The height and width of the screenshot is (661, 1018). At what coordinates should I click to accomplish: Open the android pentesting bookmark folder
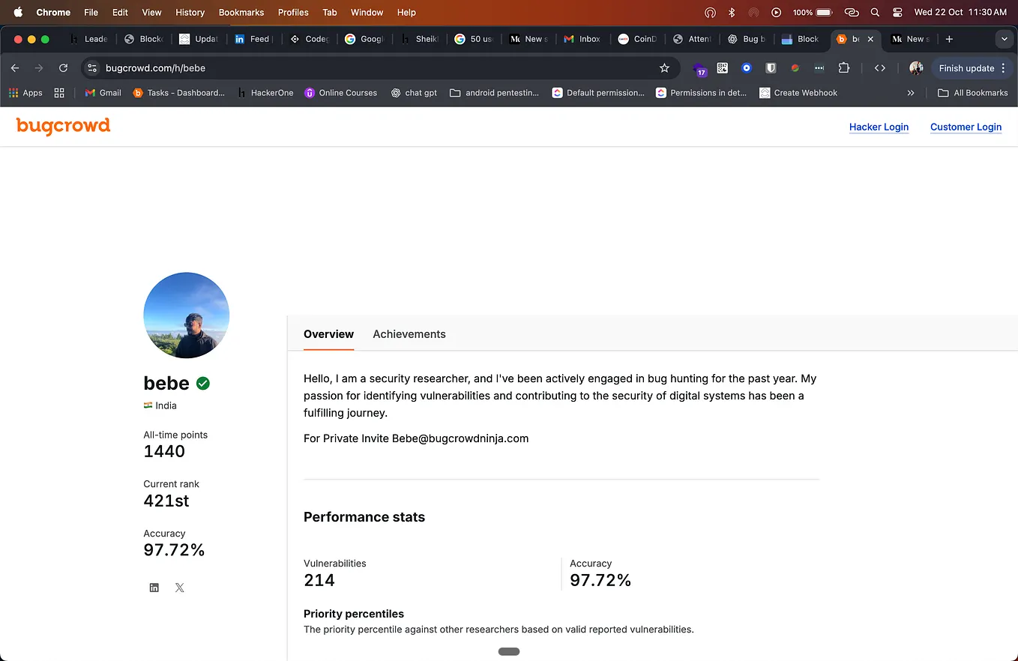pos(494,93)
